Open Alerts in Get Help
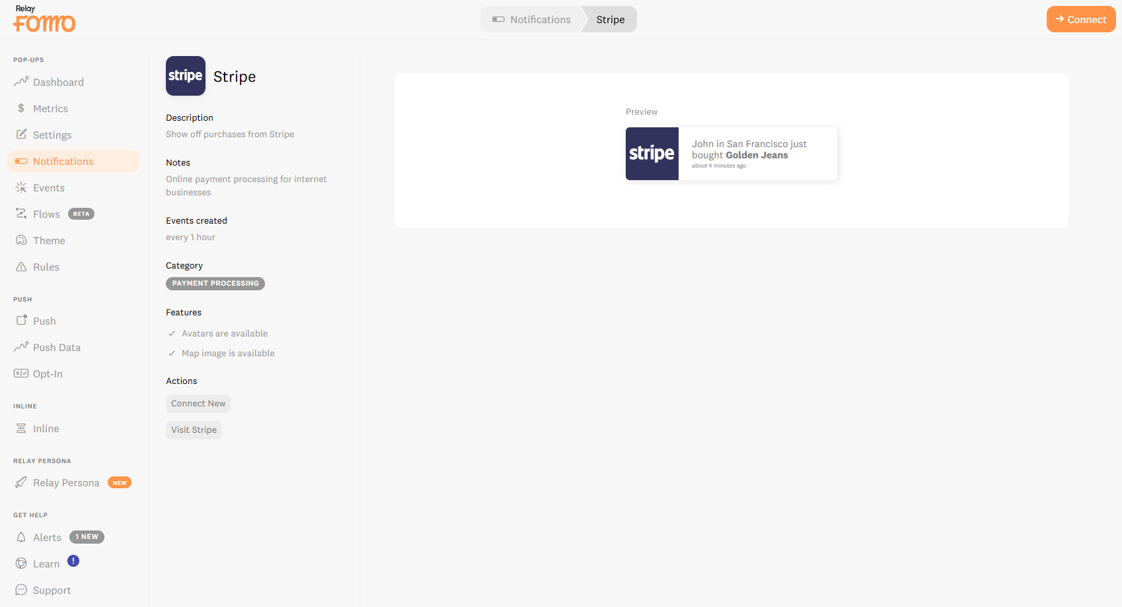1122x607 pixels. click(73, 537)
